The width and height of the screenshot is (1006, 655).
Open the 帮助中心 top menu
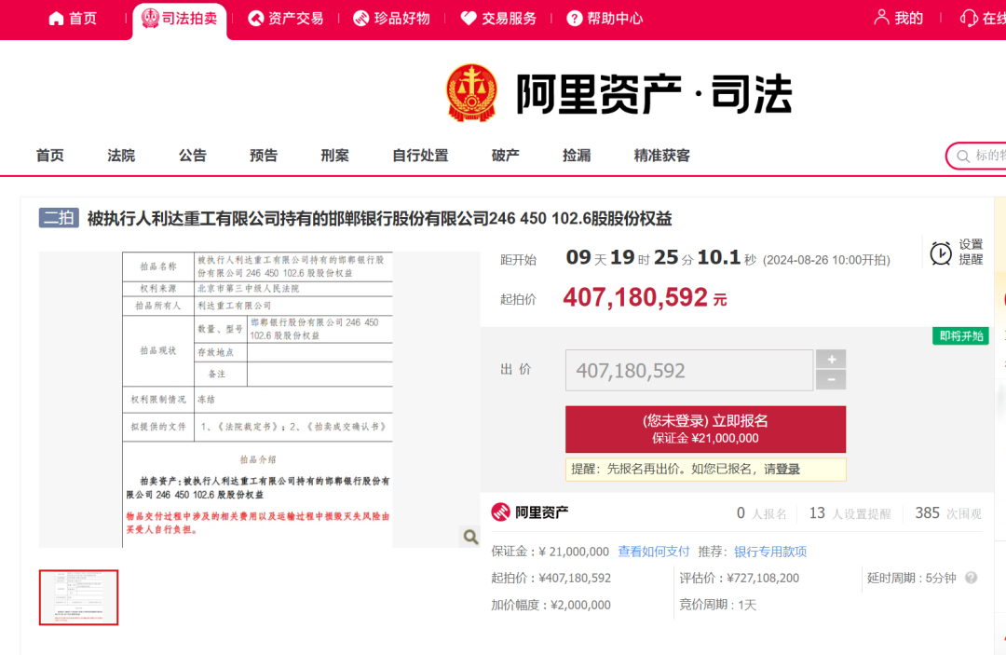[x=605, y=19]
